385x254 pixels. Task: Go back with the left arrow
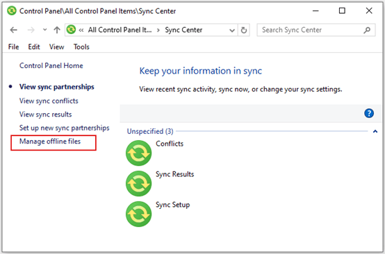pyautogui.click(x=13, y=30)
